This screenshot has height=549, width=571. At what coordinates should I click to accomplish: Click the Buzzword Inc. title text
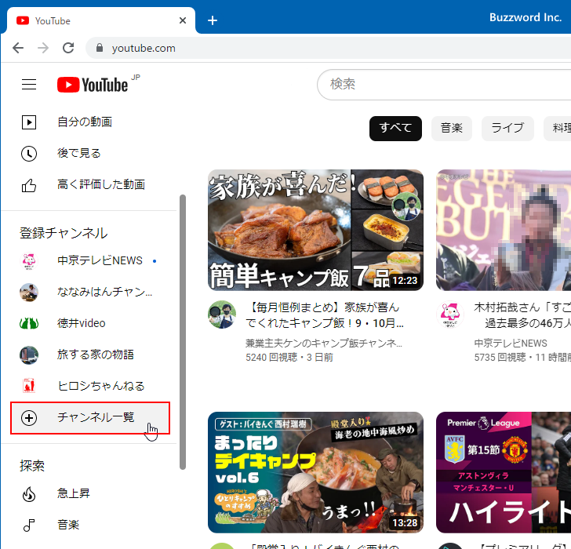tap(526, 17)
